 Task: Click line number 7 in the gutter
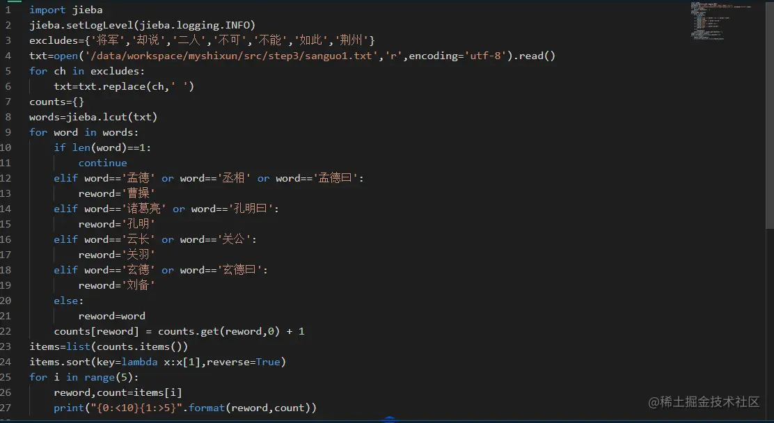pos(8,102)
